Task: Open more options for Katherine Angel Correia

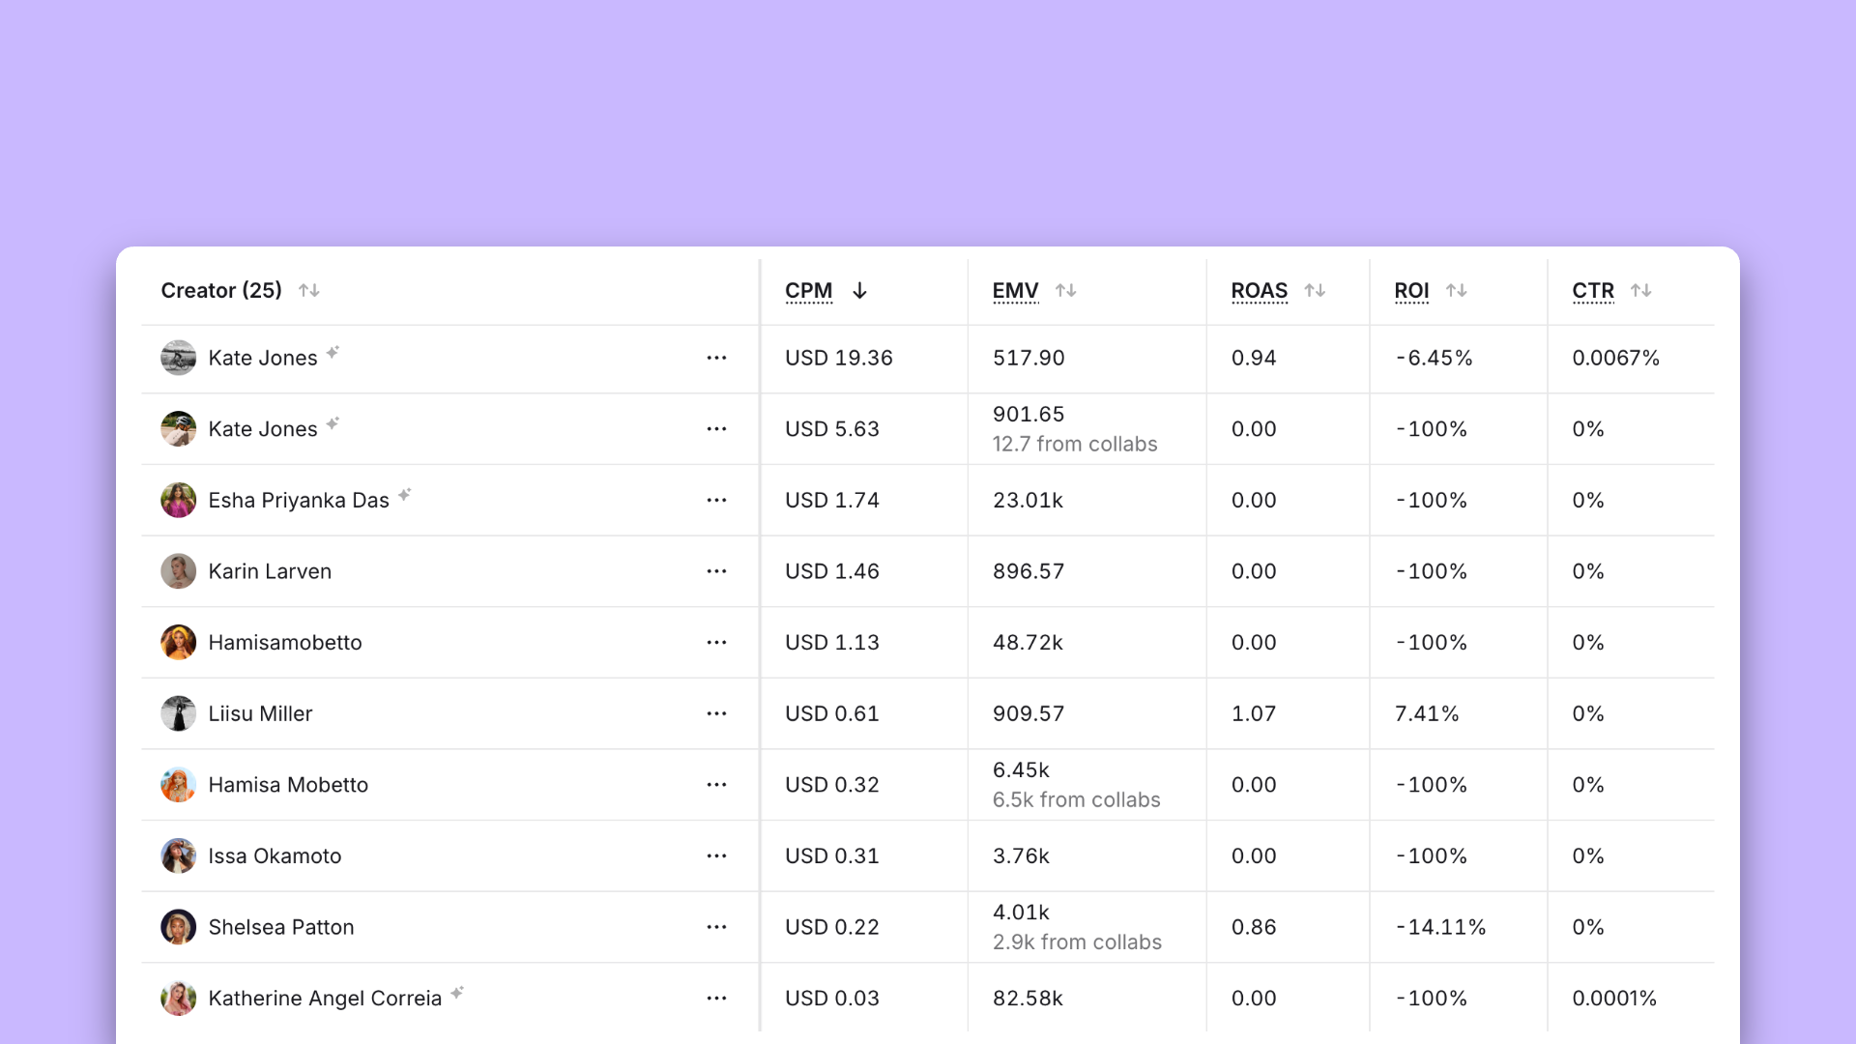Action: click(716, 999)
